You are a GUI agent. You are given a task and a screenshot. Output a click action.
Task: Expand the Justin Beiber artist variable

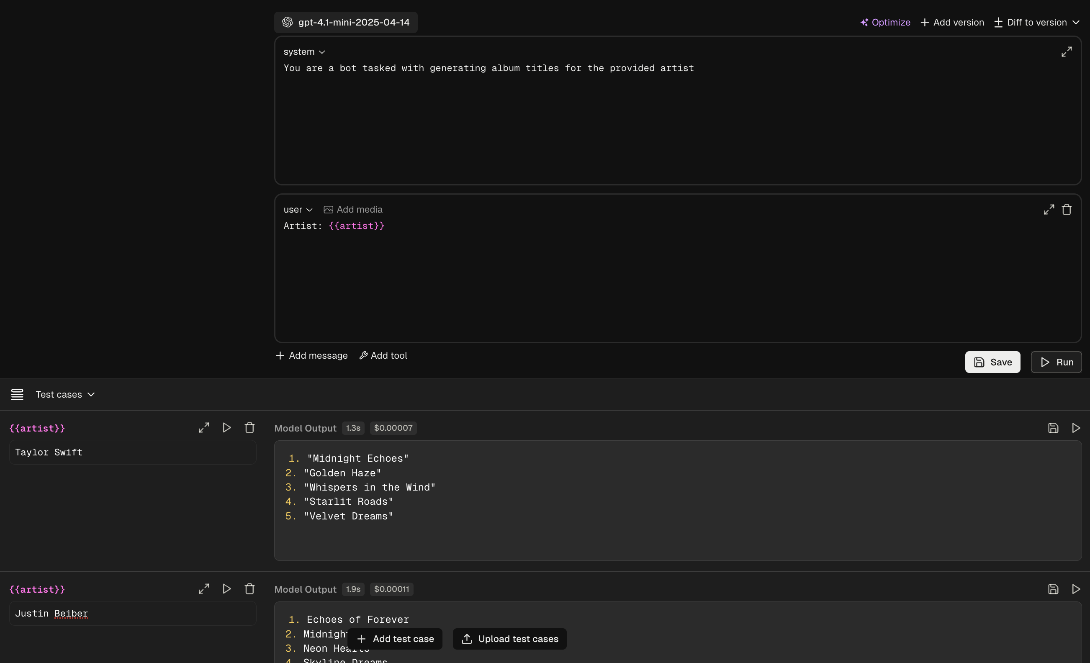[204, 588]
